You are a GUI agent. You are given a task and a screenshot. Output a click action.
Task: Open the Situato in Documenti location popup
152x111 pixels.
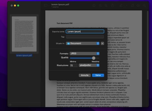[x=83, y=43]
